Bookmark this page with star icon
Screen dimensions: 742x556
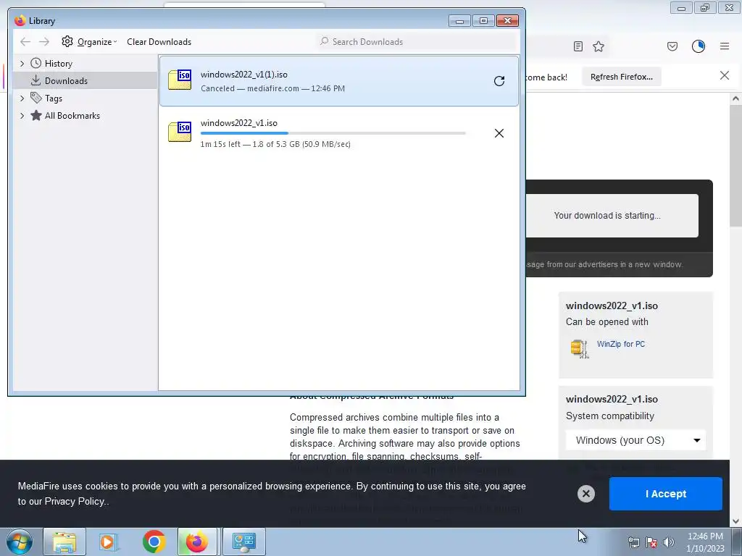[x=599, y=46]
